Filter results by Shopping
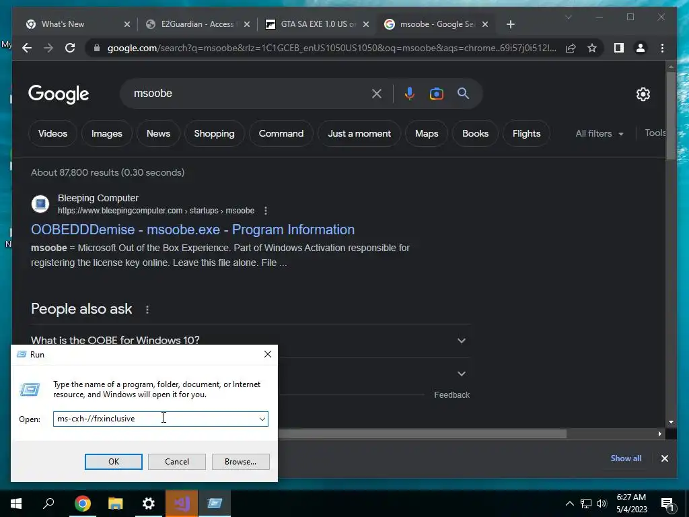Viewport: 689px width, 517px height. 215,133
